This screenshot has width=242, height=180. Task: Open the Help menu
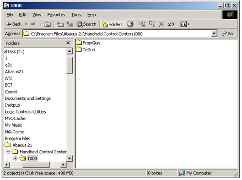tap(91, 15)
